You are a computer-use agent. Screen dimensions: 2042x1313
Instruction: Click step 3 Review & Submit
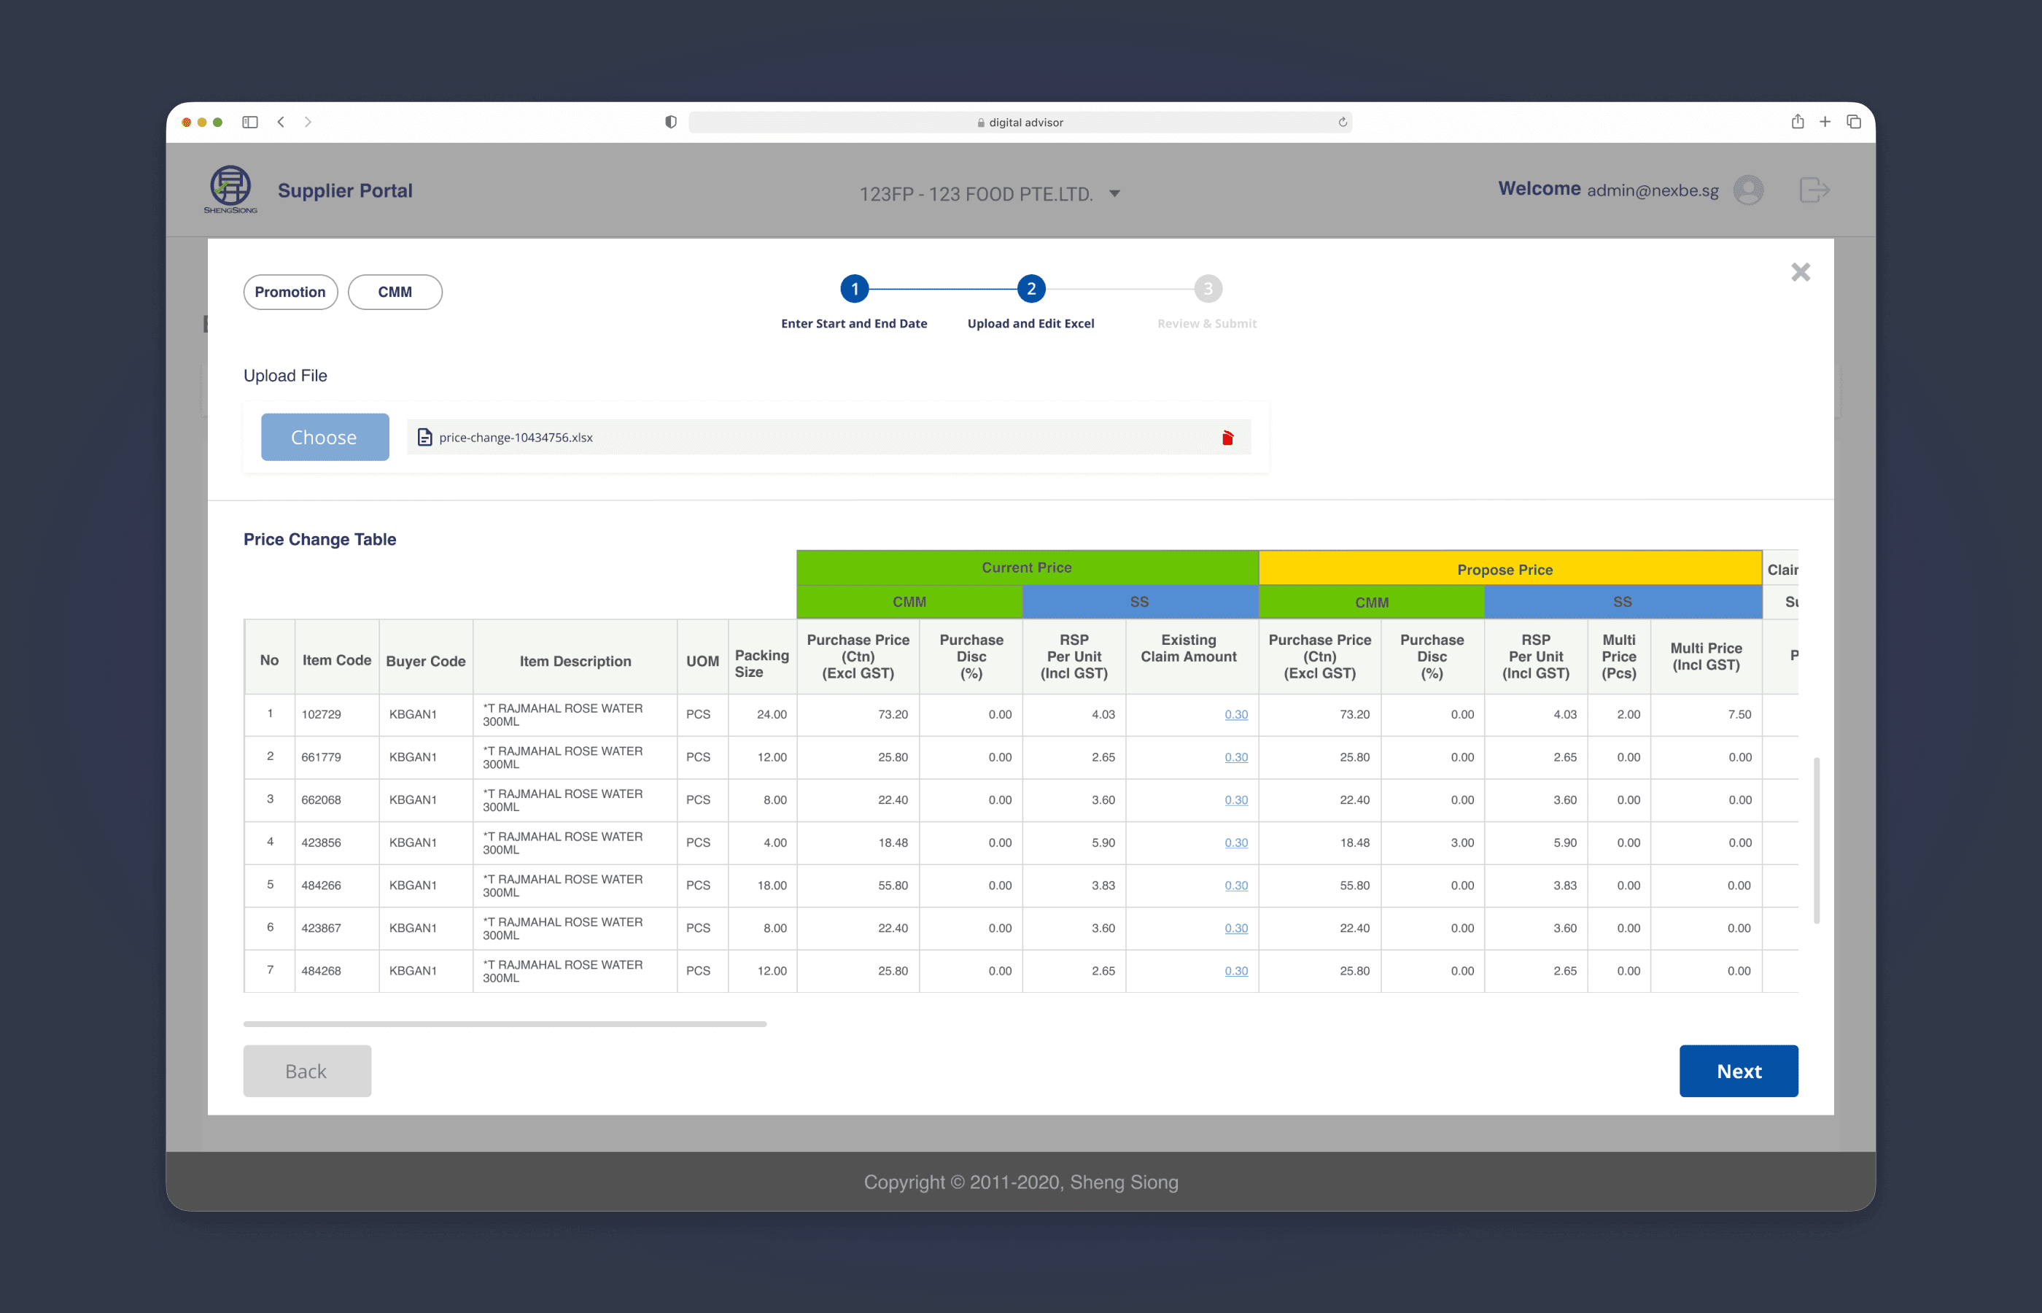click(x=1207, y=289)
